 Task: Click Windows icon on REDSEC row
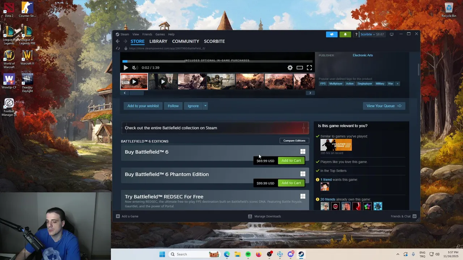pos(303,196)
